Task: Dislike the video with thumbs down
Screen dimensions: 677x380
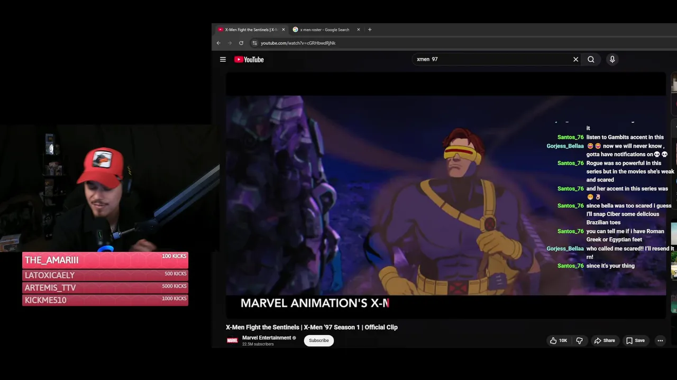Action: 579,340
